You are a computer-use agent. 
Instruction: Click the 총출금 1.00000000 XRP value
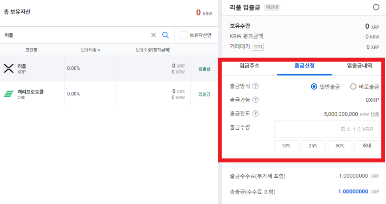point(358,192)
